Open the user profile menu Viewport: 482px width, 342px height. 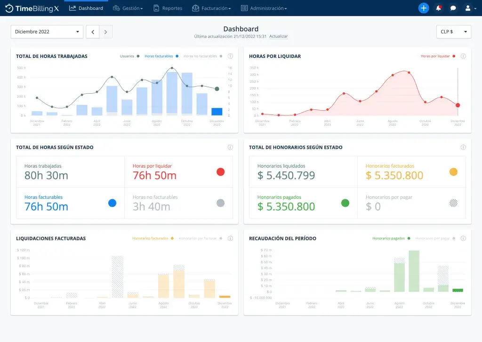(470, 8)
